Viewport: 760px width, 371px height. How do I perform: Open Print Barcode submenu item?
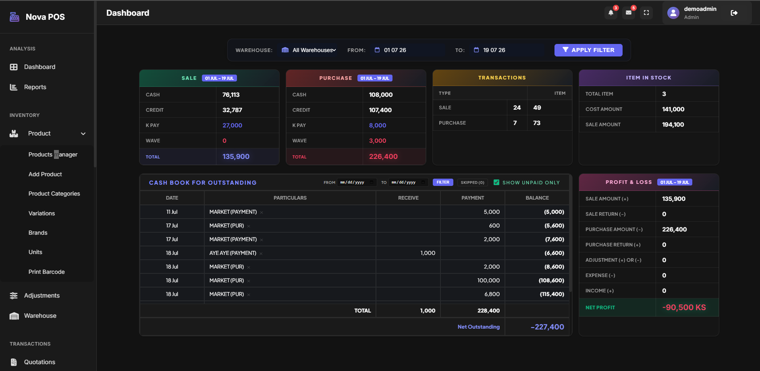click(x=46, y=272)
